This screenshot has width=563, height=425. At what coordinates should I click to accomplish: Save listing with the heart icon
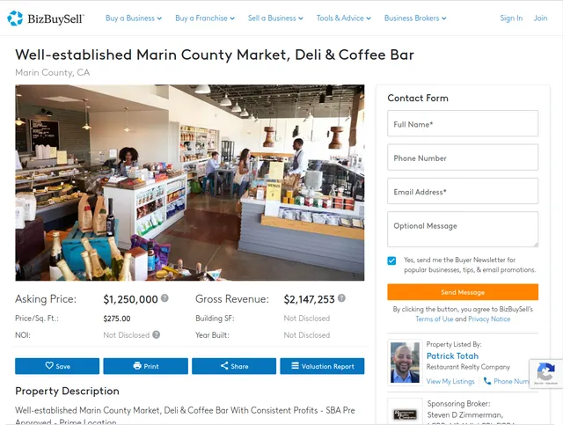click(x=57, y=366)
